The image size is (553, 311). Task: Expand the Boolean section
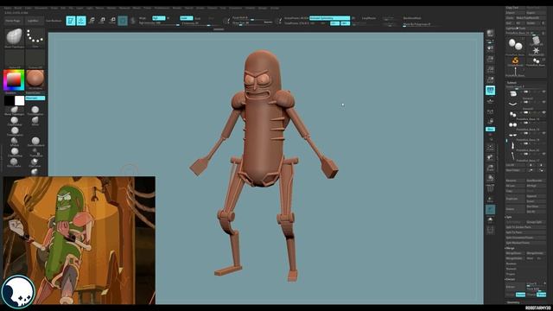point(511,263)
